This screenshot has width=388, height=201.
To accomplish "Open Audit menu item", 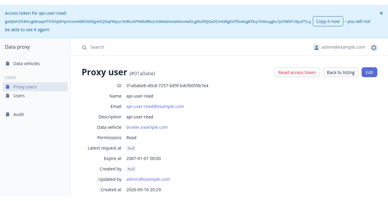I will pyautogui.click(x=35, y=114).
